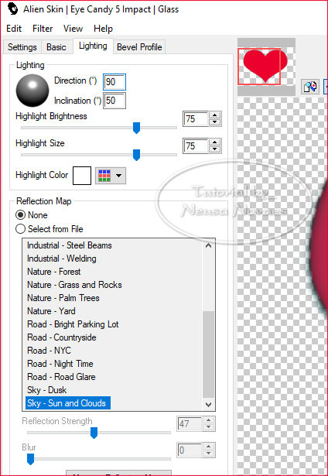Screen dimensions: 328x476
Task: Open the View menu
Action: pos(73,29)
